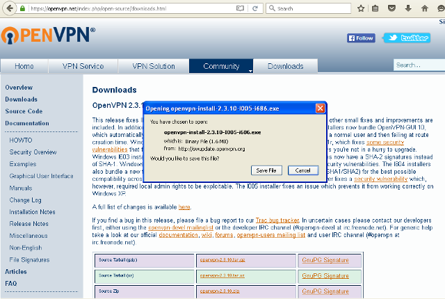
Task: Go to the Home page house icon
Action: 425,8
